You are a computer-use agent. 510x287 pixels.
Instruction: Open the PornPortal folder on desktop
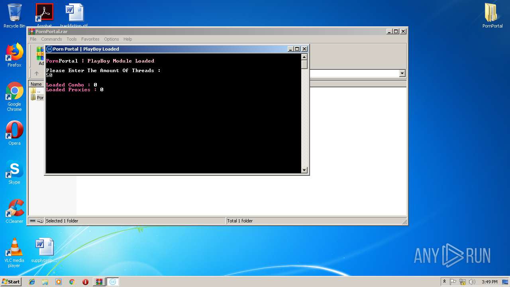click(x=492, y=16)
